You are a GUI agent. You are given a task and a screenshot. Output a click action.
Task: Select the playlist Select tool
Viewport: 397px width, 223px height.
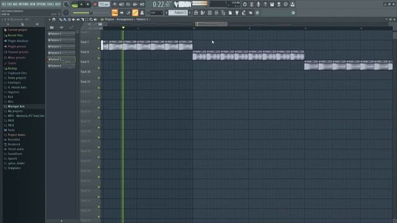pos(87,19)
